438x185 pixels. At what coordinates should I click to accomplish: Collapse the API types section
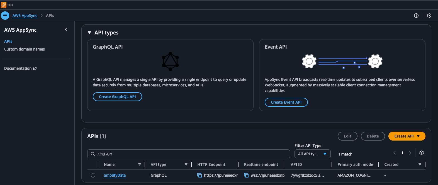pyautogui.click(x=89, y=32)
